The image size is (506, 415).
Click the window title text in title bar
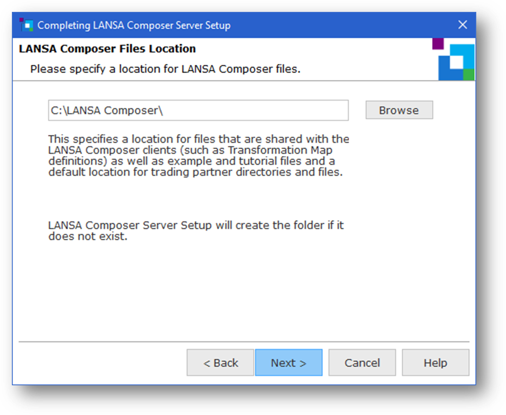134,25
